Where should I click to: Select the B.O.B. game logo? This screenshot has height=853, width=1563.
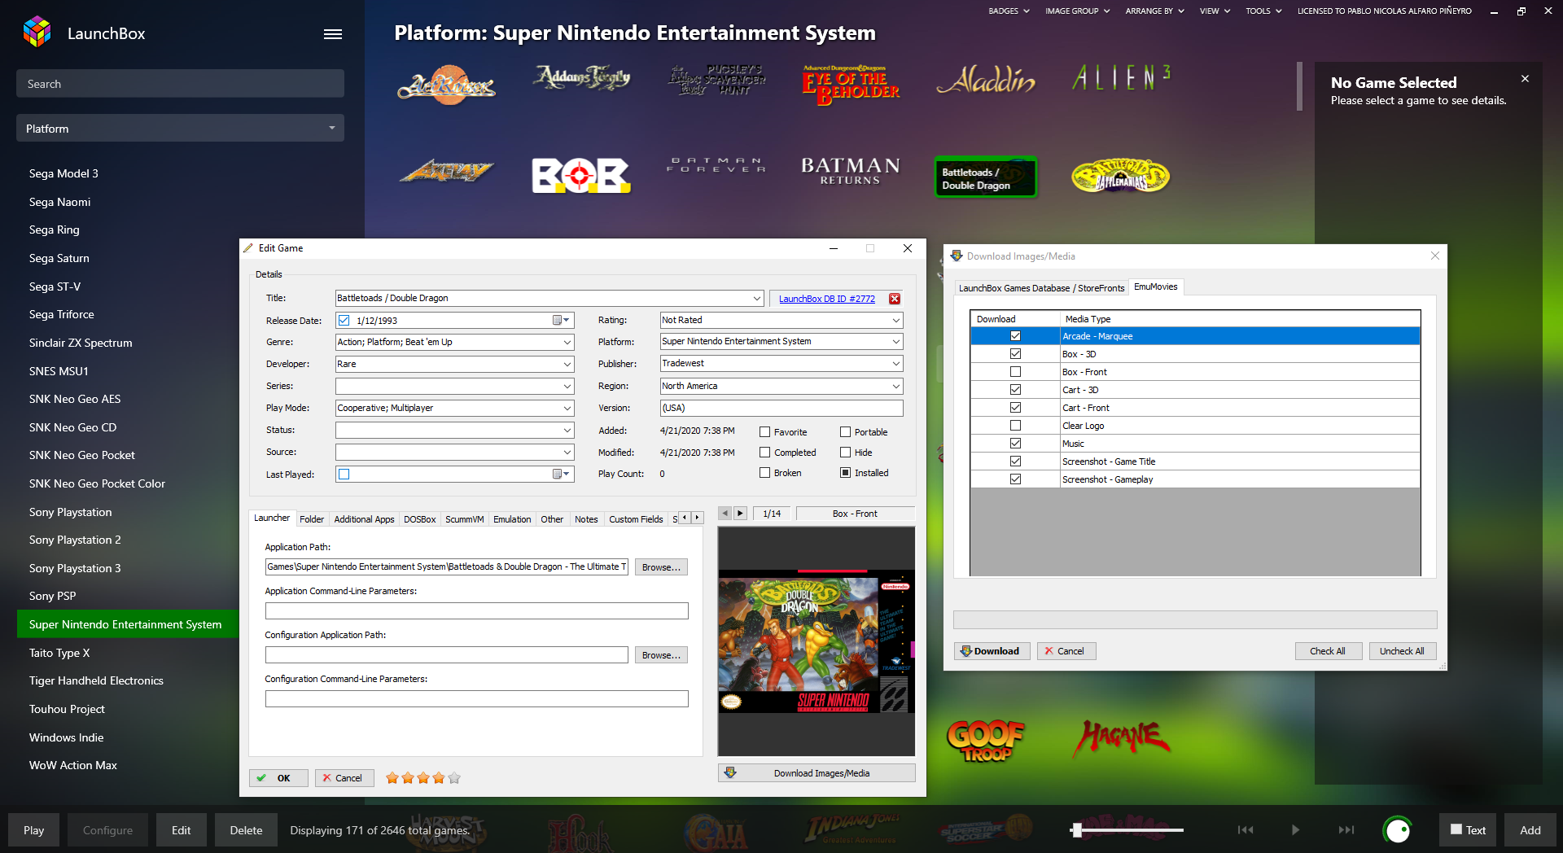click(580, 175)
